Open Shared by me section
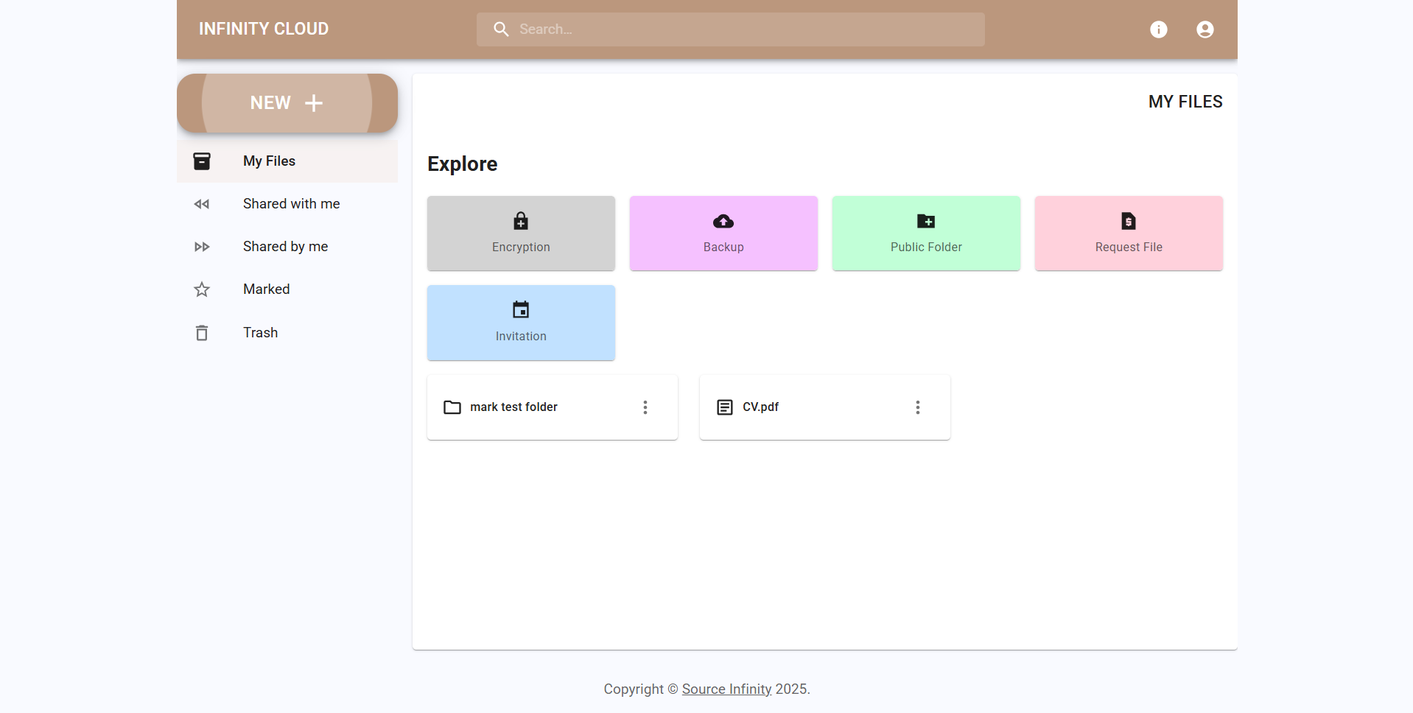This screenshot has height=713, width=1413. click(285, 247)
